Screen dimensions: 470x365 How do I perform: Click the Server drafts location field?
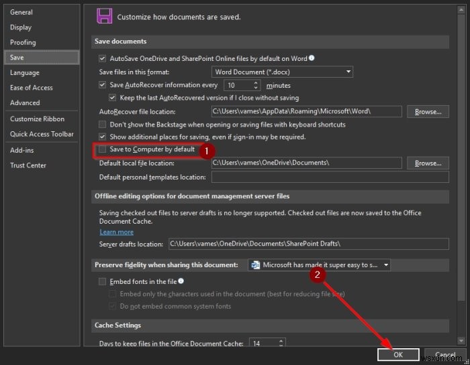[x=309, y=244]
